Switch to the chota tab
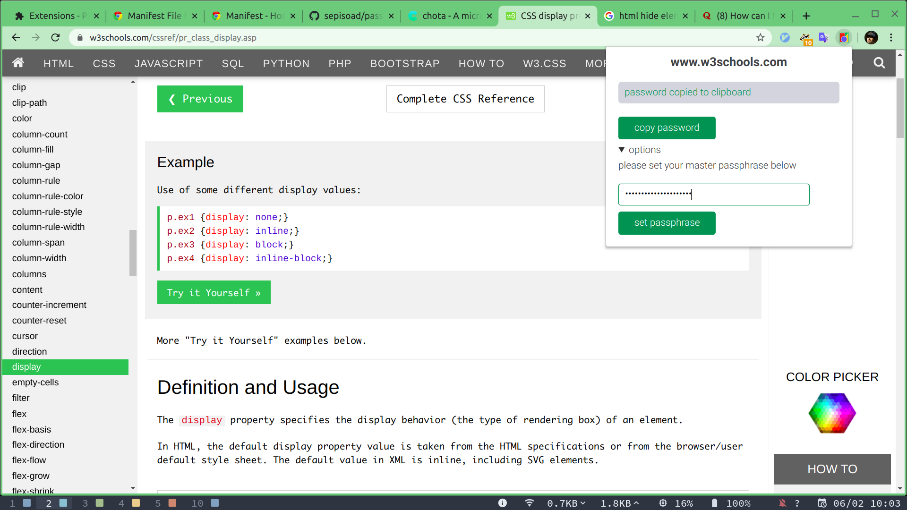This screenshot has width=907, height=510. [449, 16]
